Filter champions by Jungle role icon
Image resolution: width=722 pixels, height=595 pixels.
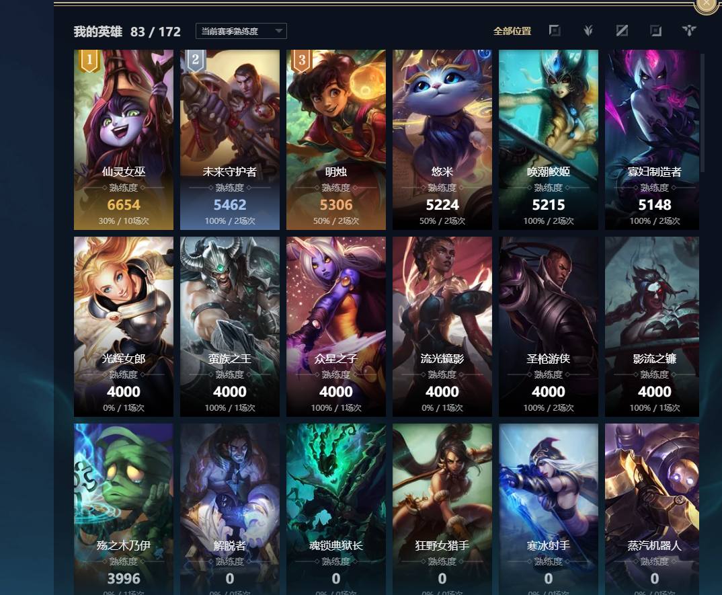coord(588,31)
